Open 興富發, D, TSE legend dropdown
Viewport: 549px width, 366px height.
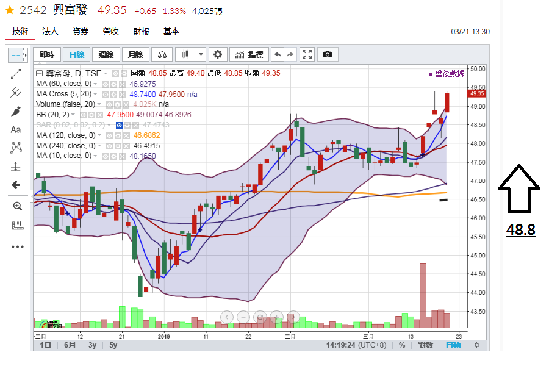click(106, 74)
